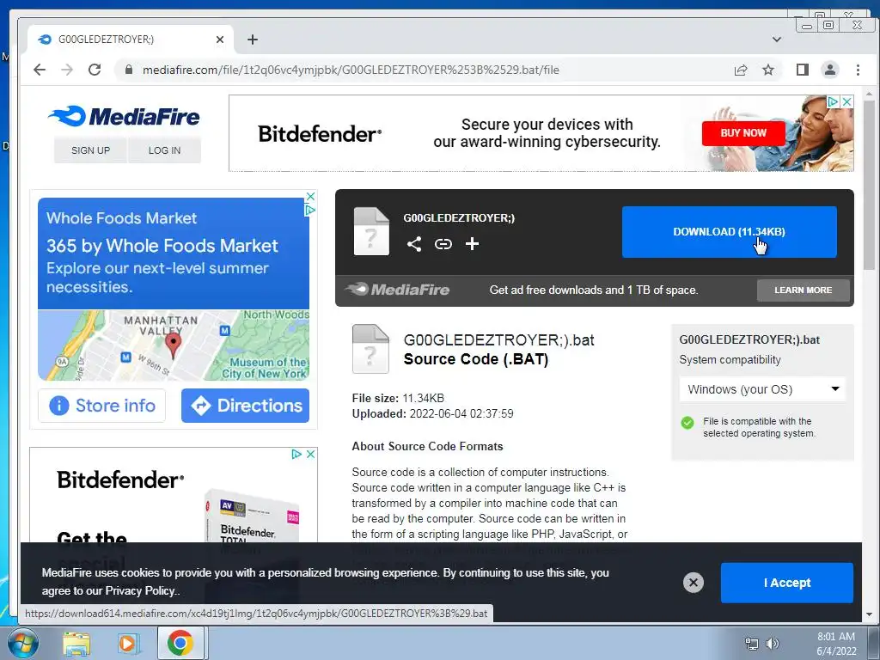
Task: Click AdChoices icon on Whole Foods ad
Action: [309, 210]
